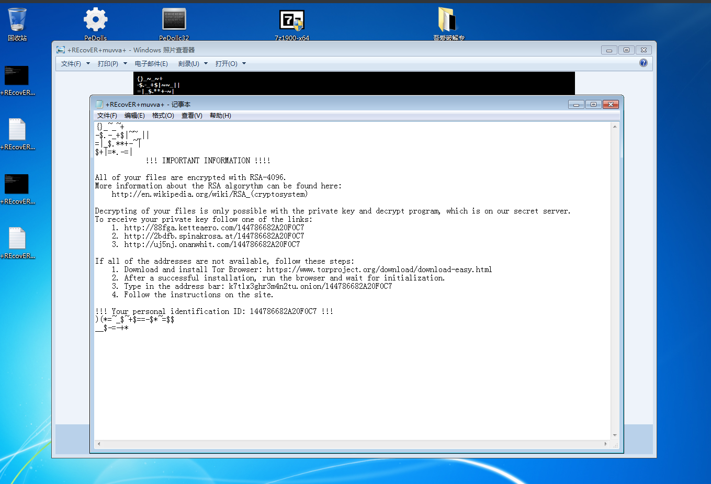Viewport: 711px width, 484px height.
Task: Click the Photo Viewer help question-mark icon
Action: (643, 63)
